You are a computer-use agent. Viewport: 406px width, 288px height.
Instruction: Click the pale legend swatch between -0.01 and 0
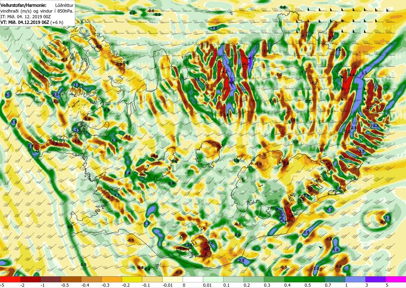173,279
